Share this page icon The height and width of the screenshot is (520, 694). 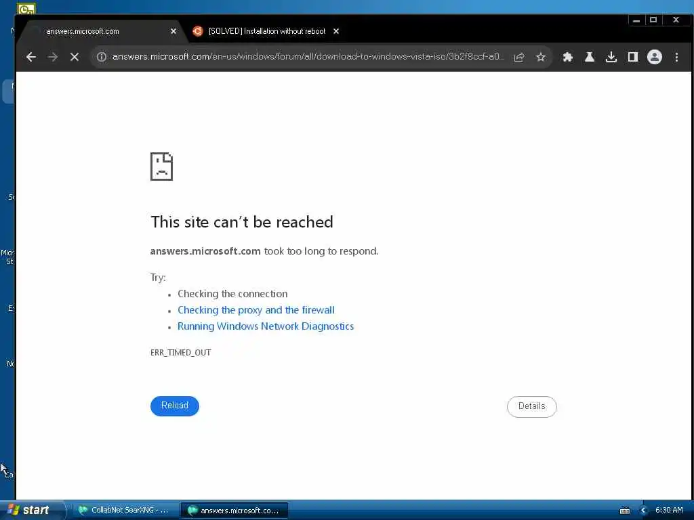pyautogui.click(x=519, y=57)
